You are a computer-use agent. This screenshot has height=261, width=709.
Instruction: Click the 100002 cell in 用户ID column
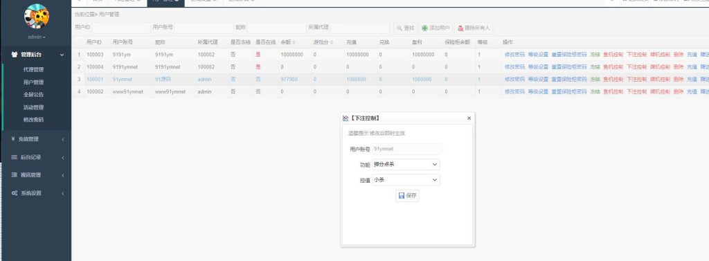(x=95, y=92)
